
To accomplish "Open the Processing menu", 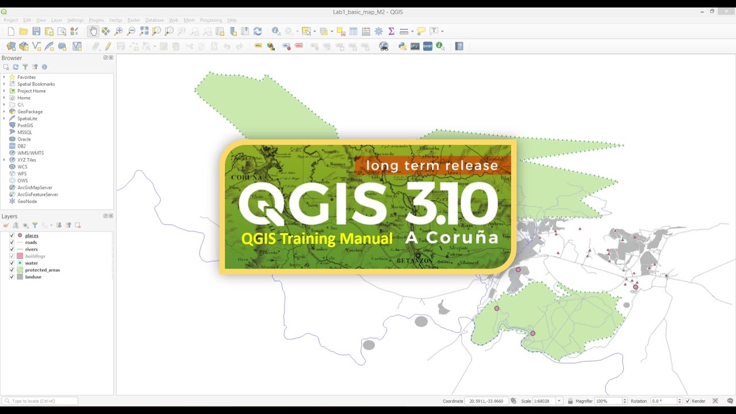I will (210, 20).
